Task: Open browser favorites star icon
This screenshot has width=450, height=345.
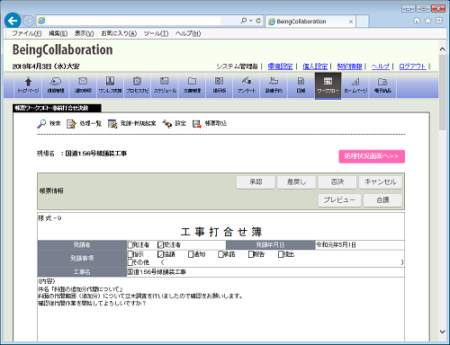Action: (x=427, y=21)
